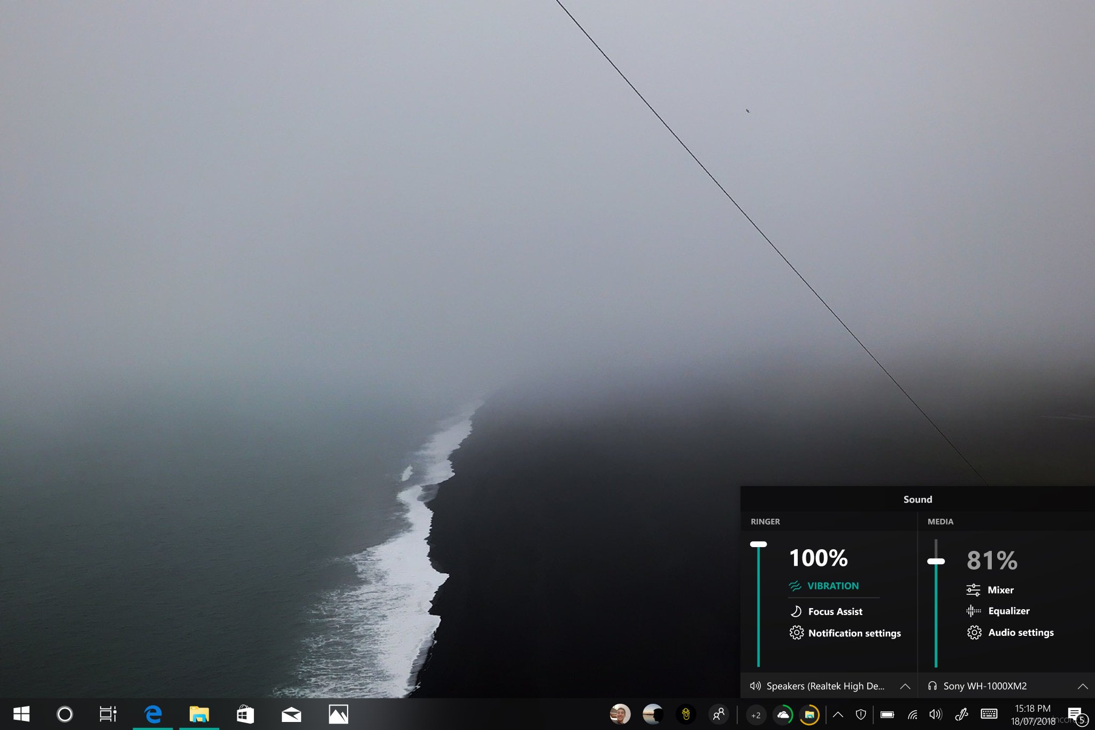Open Task View timeline
Screen dimensions: 1095x730
click(x=108, y=714)
